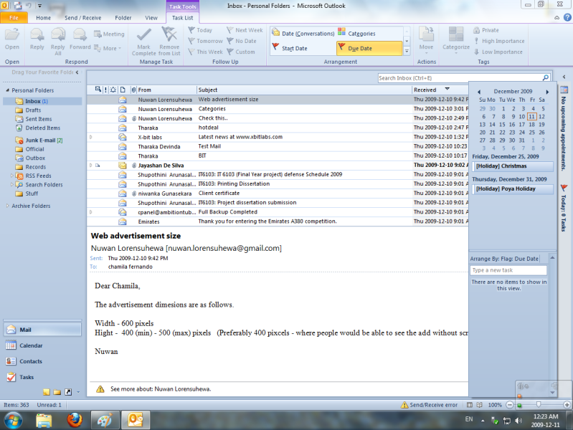Click in the Search Inbox field
Image resolution: width=573 pixels, height=430 pixels.
click(x=460, y=78)
